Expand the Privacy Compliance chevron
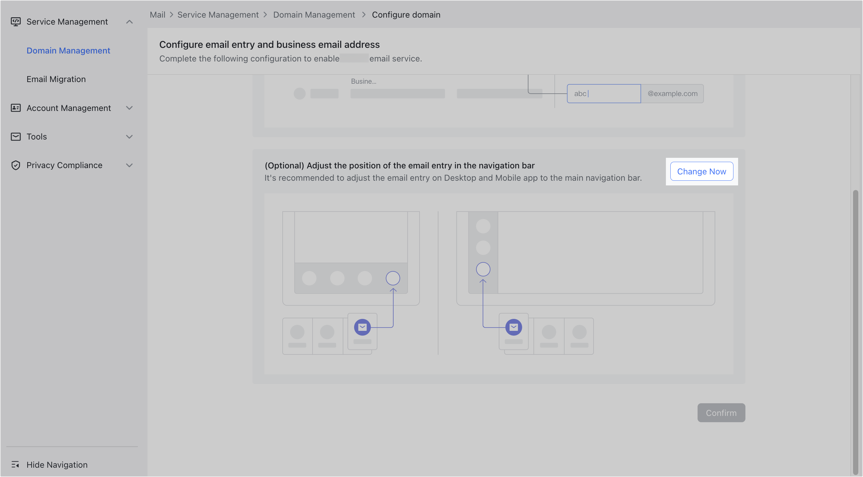 click(129, 165)
